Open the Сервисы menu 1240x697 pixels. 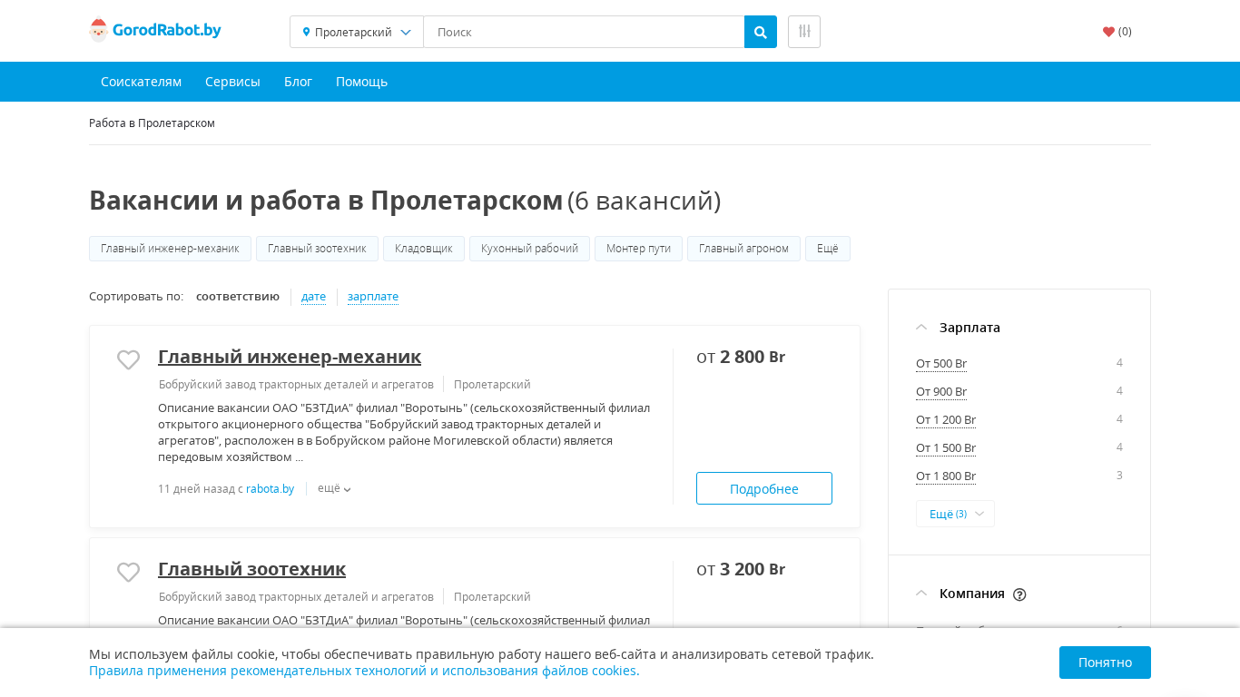(x=232, y=82)
